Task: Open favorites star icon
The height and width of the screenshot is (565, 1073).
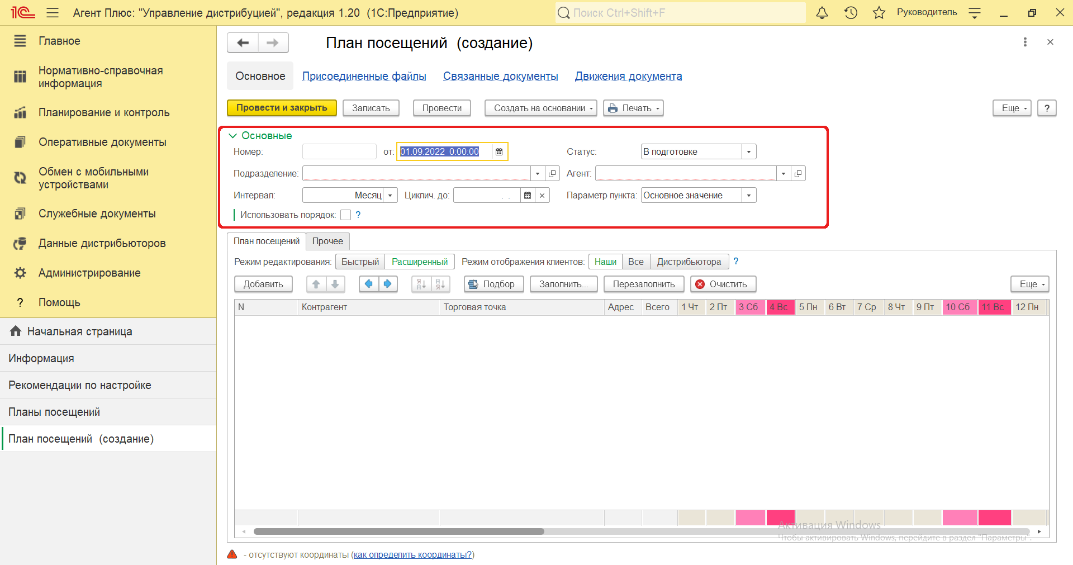Action: coord(879,12)
